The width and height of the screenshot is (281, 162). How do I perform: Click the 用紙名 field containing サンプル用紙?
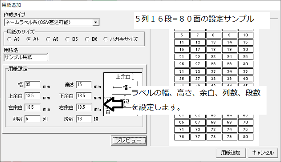[x=26, y=57]
